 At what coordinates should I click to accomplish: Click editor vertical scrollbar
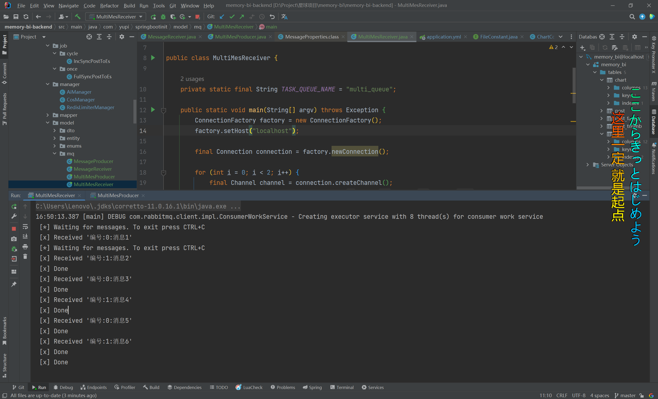tap(574, 85)
